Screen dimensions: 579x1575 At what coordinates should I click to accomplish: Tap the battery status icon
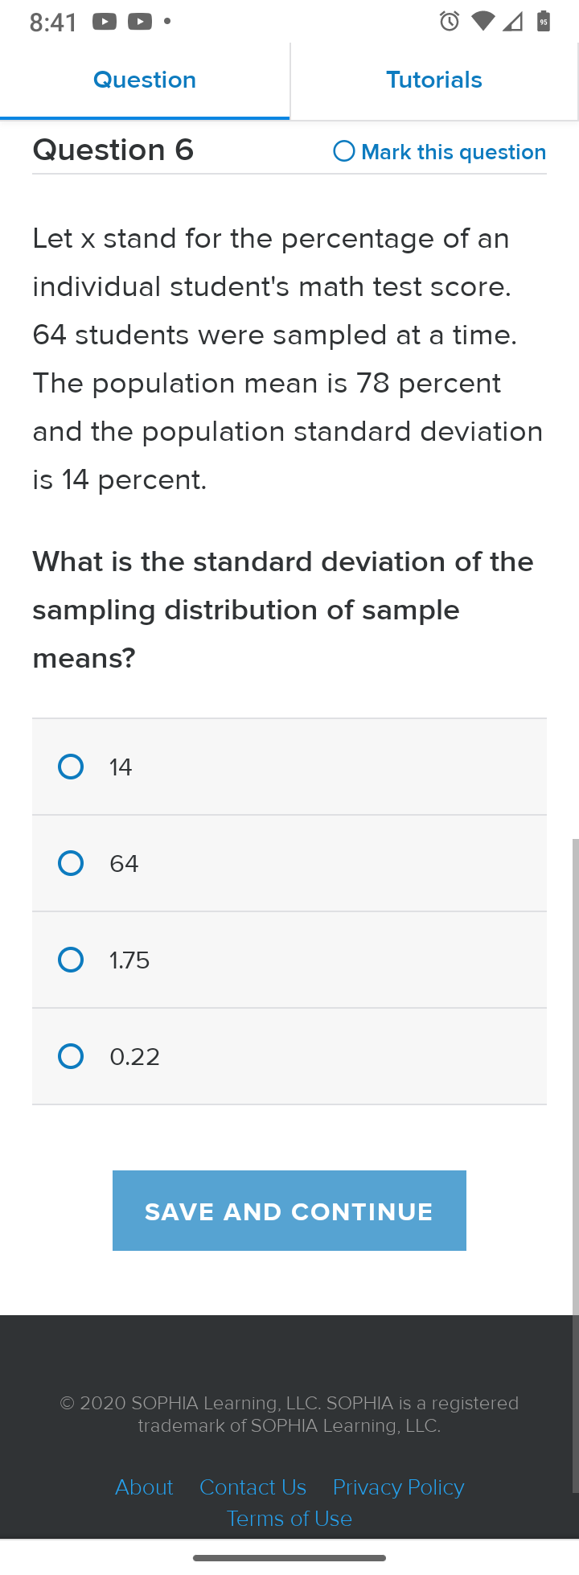(x=544, y=22)
